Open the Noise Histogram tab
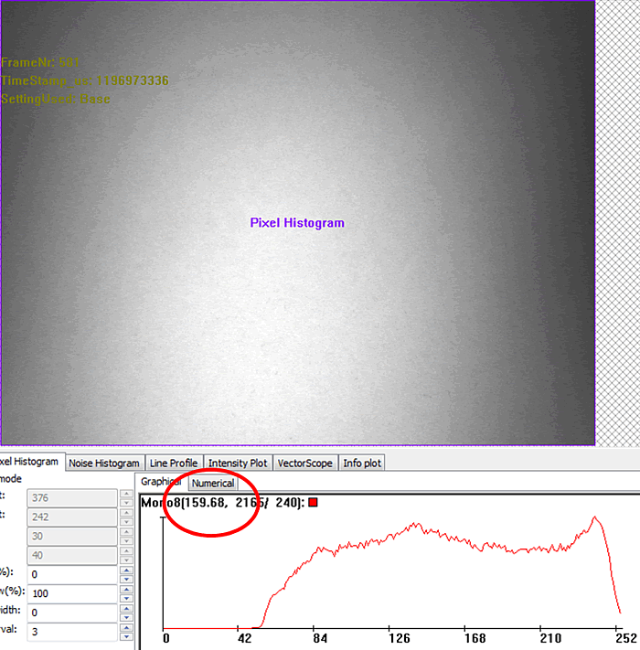This screenshot has height=650, width=640. [x=104, y=464]
